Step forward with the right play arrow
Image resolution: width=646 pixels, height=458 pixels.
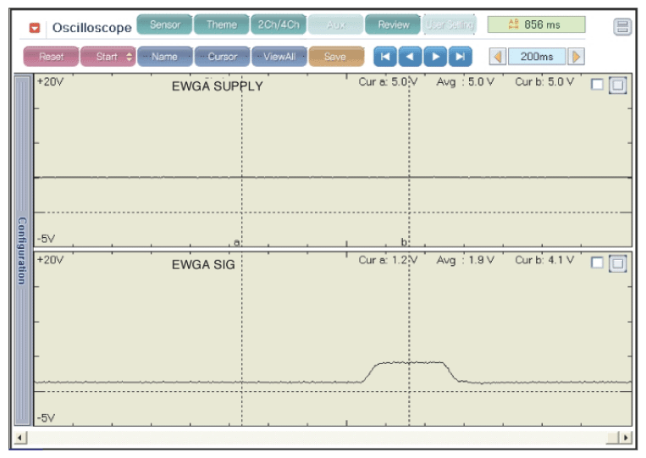435,57
